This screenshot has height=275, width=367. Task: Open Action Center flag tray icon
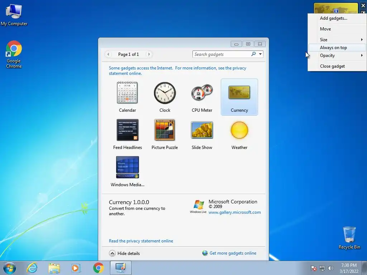coord(314,268)
